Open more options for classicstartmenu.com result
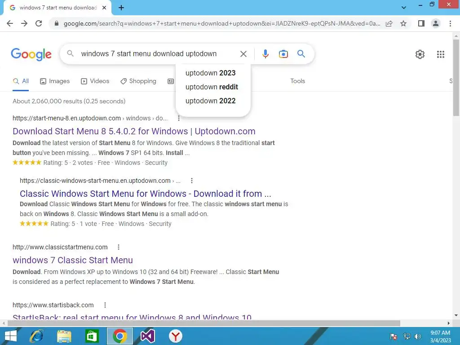 [119, 248]
